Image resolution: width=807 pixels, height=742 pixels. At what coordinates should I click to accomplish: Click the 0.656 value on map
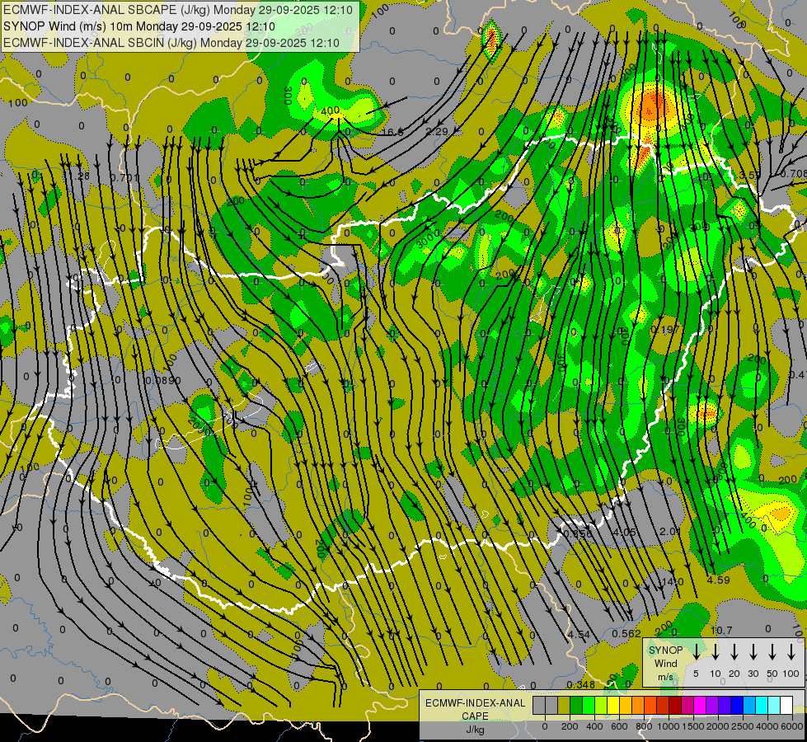pos(579,533)
